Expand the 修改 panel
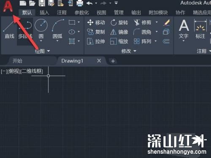Image resolution: width=211 pixels, height=158 pixels. tap(129, 51)
